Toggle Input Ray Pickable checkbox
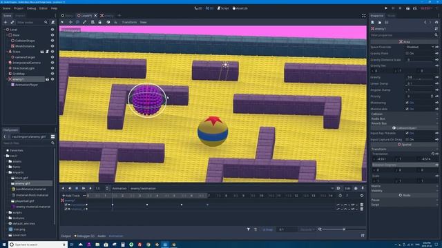This screenshot has height=248, width=442. point(407,133)
